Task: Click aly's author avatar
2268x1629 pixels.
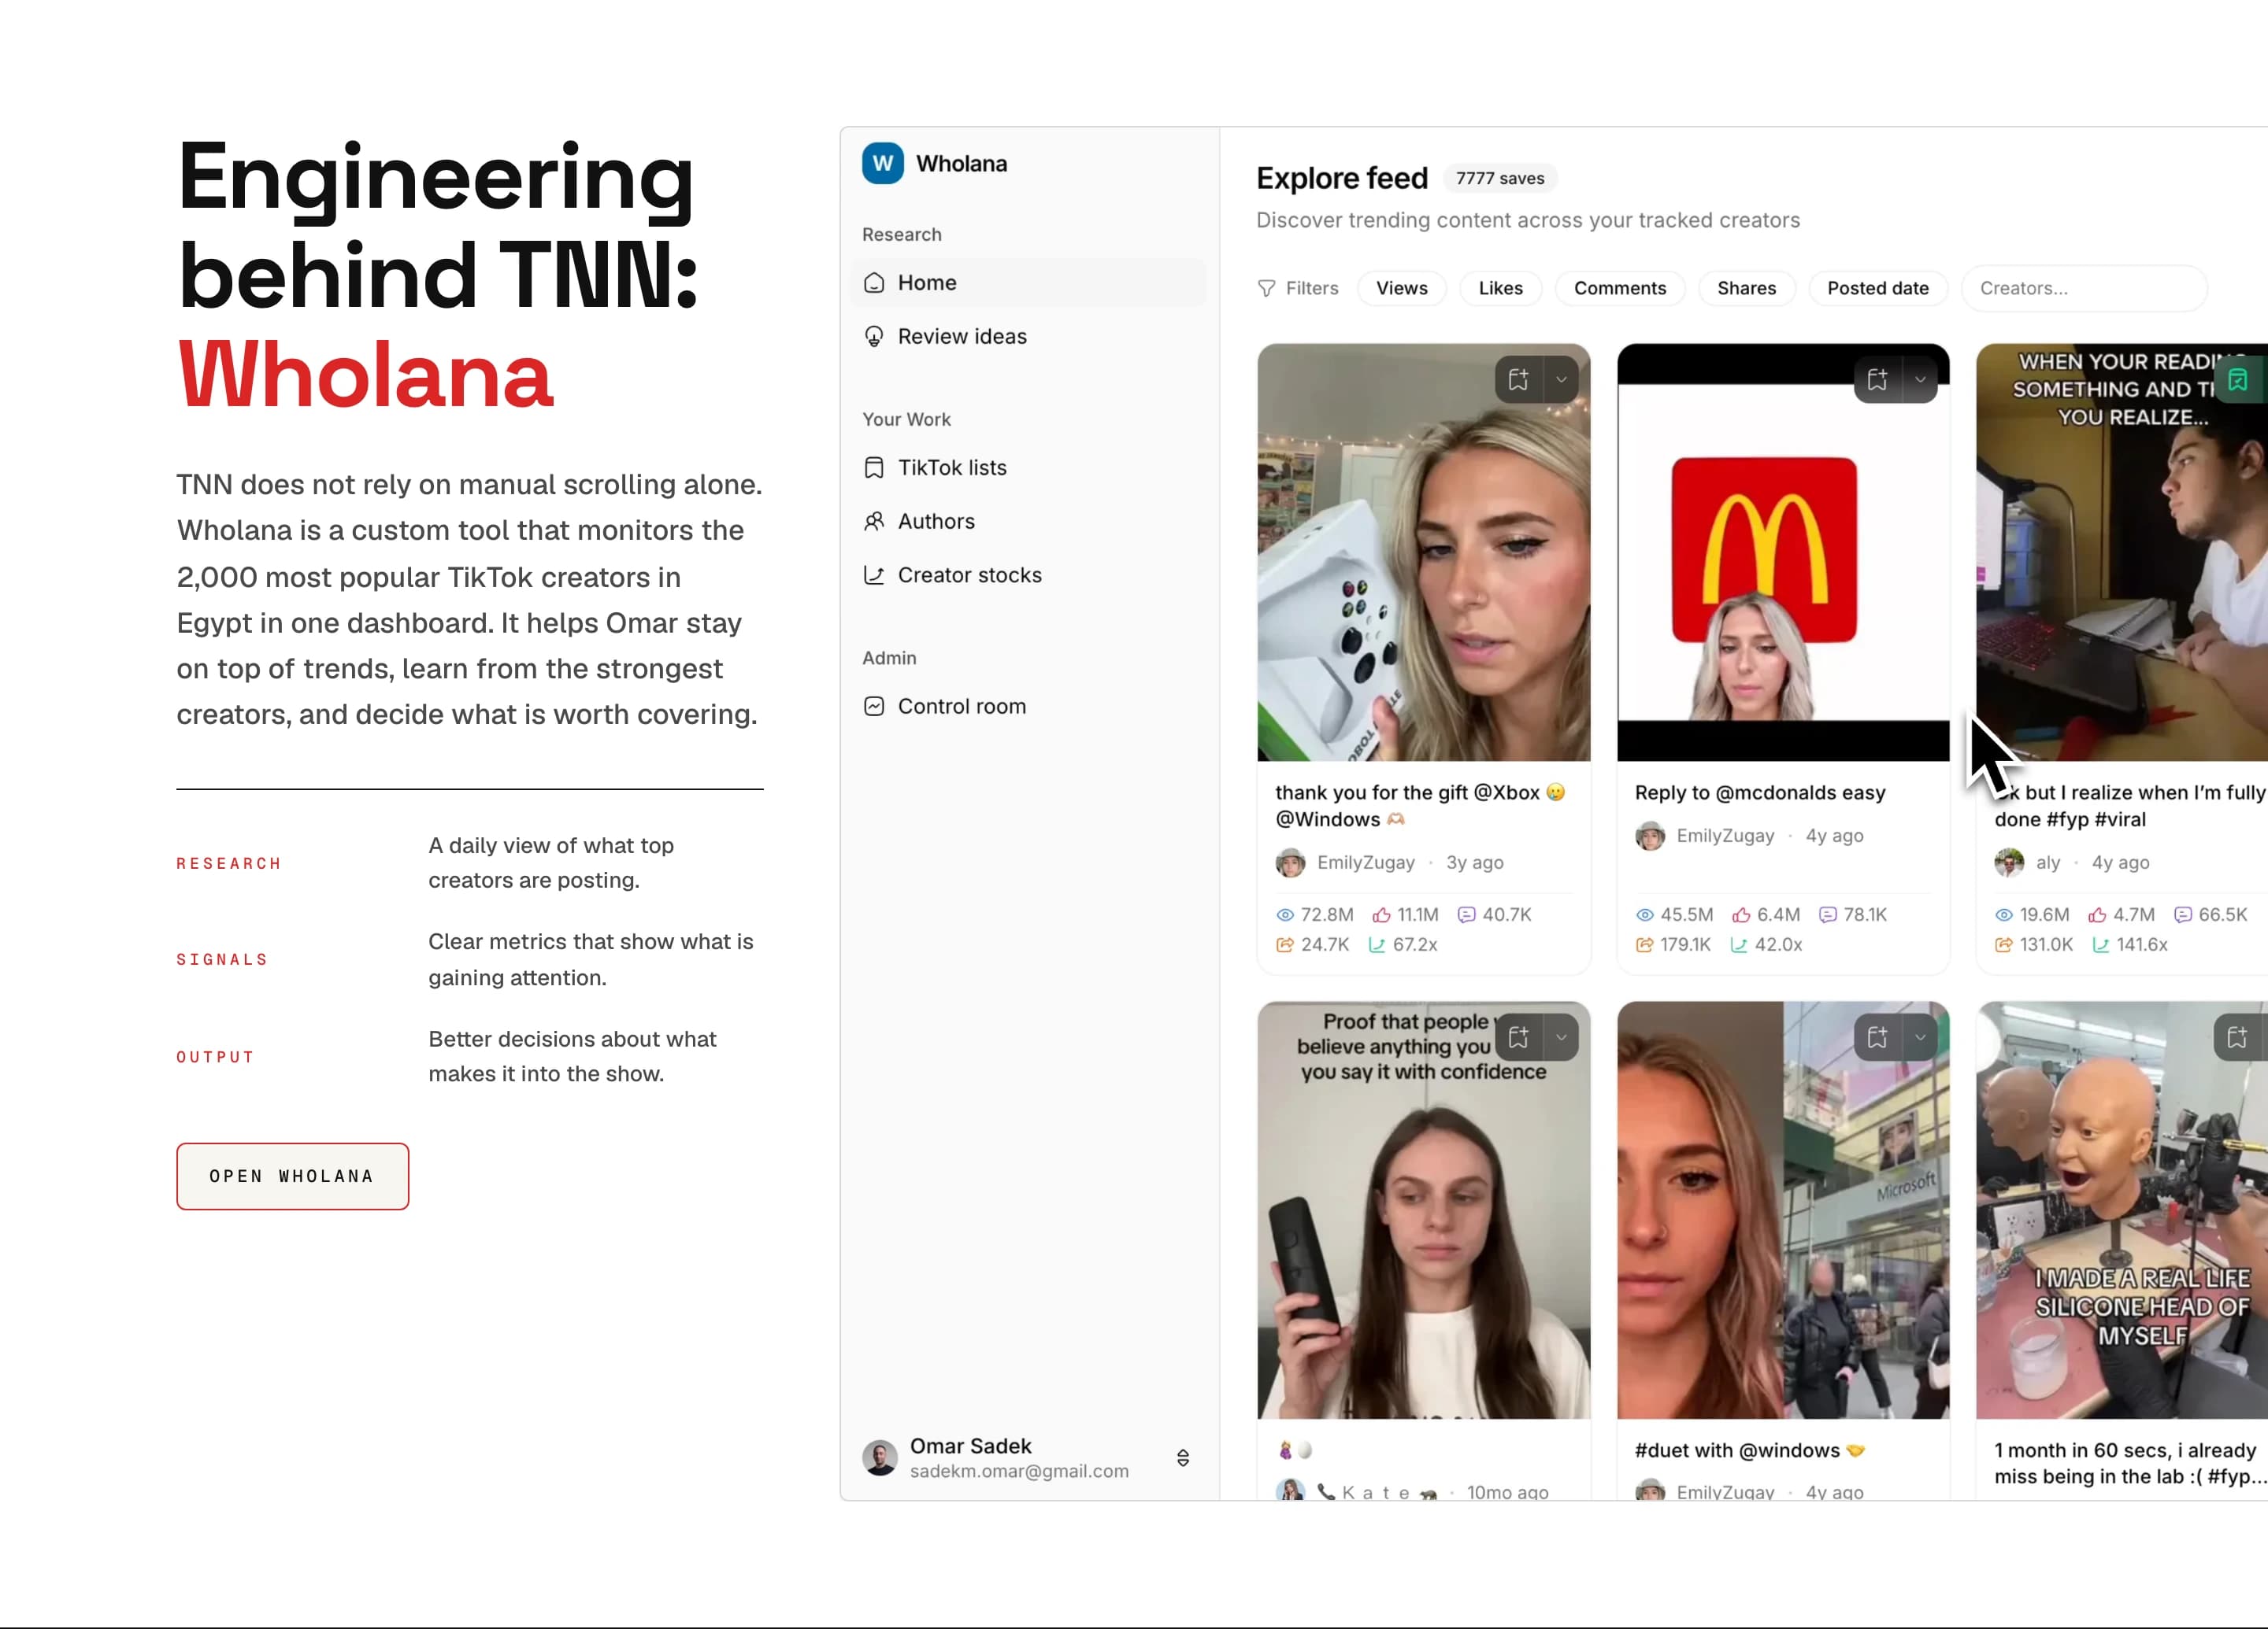Action: click(2008, 863)
